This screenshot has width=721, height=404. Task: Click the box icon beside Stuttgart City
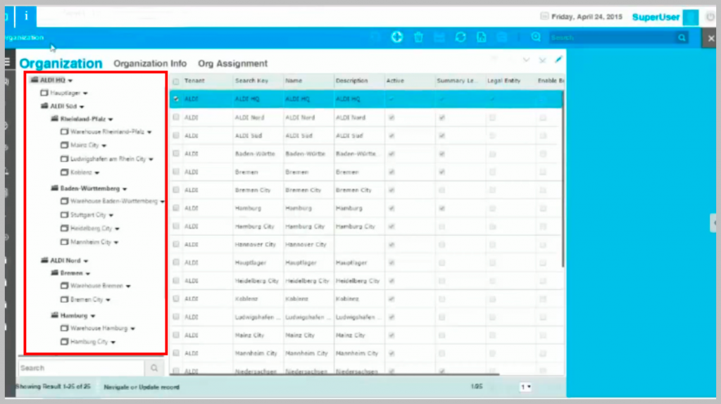click(64, 215)
